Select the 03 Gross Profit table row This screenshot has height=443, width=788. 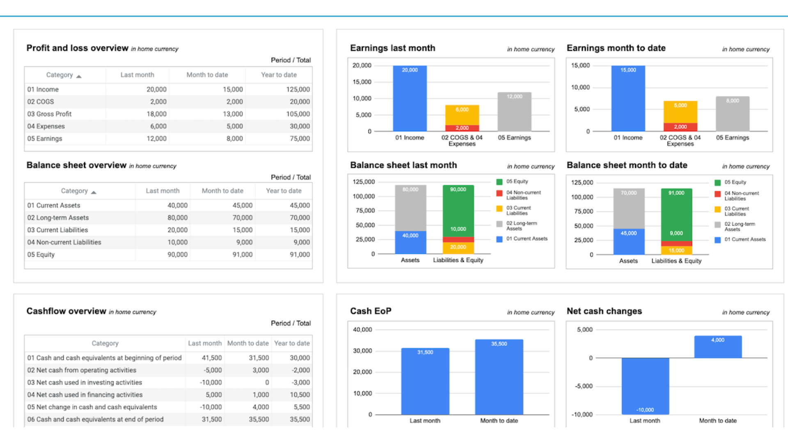(x=49, y=114)
